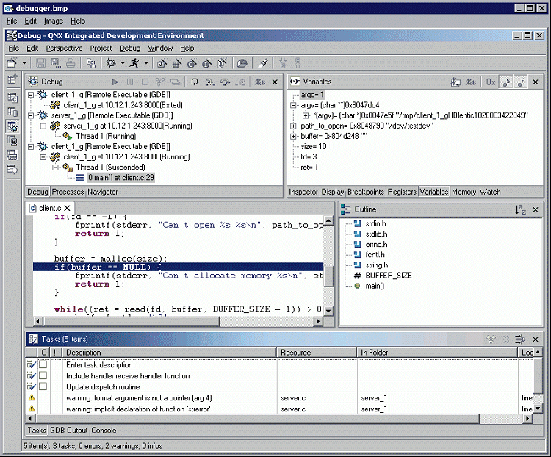This screenshot has width=551, height=457.
Task: Select stack frame main() at client.c:29
Action: (x=121, y=178)
